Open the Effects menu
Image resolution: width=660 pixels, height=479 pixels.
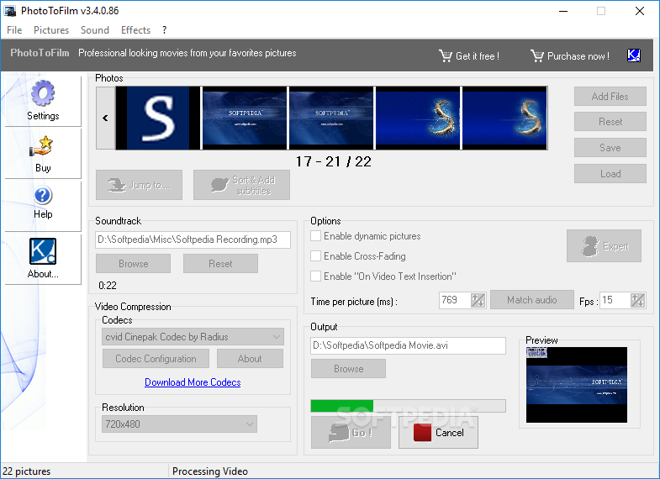(x=135, y=30)
